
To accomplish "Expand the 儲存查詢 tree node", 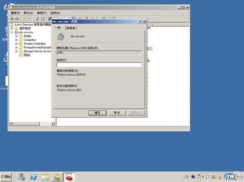I will coord(12,29).
